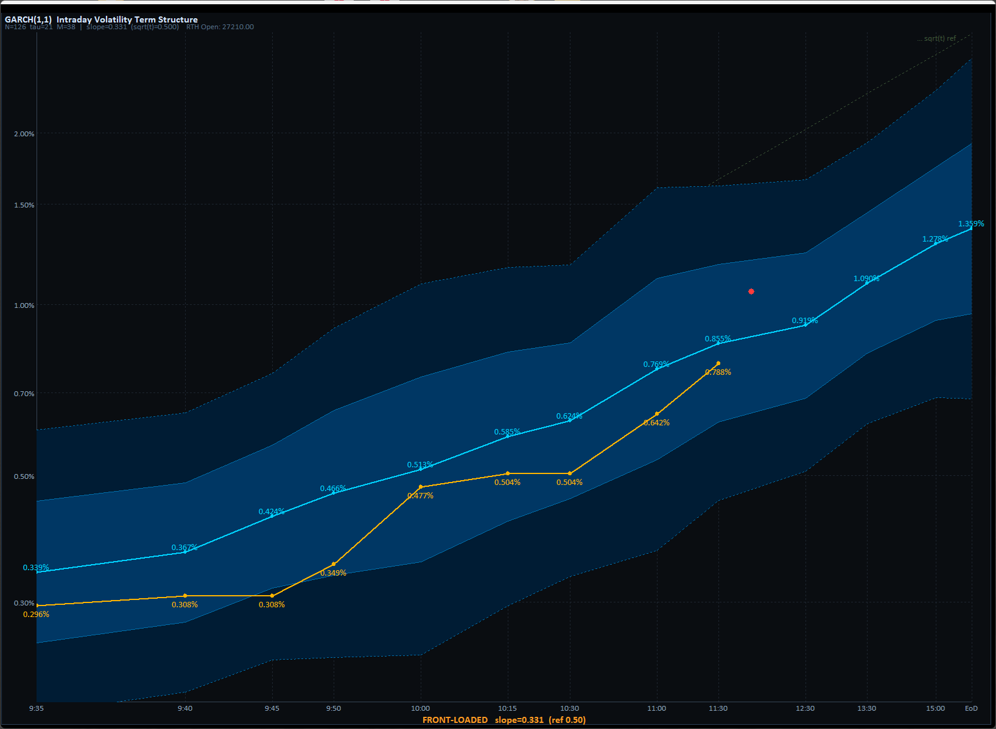The image size is (996, 729).
Task: Click the blue 1.090% data label
Action: [x=866, y=279]
